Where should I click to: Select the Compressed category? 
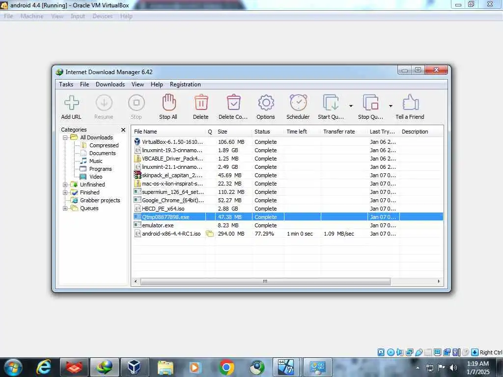click(104, 145)
